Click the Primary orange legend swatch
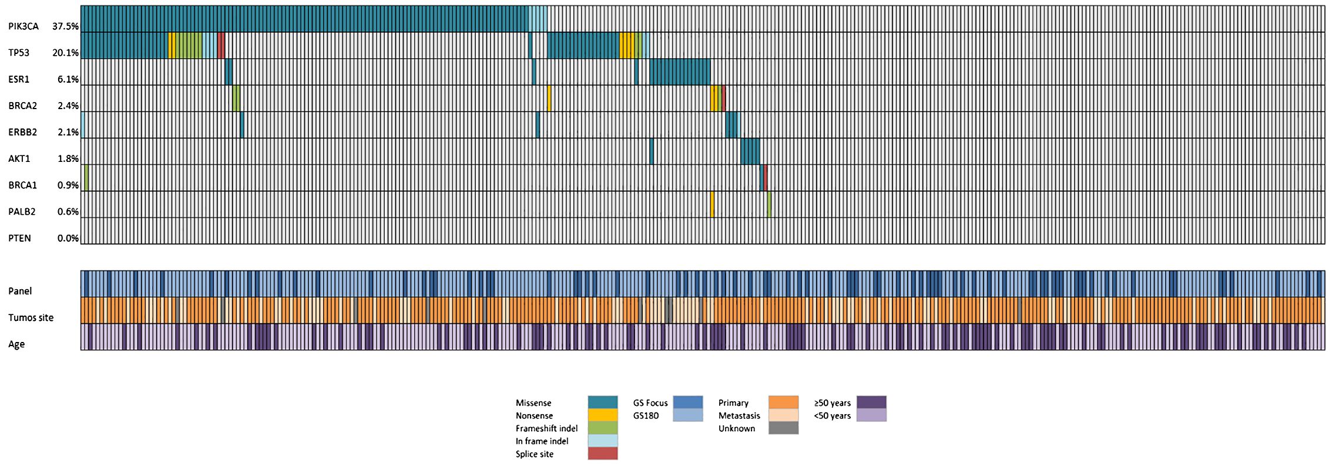The height and width of the screenshot is (464, 1336). click(x=784, y=402)
